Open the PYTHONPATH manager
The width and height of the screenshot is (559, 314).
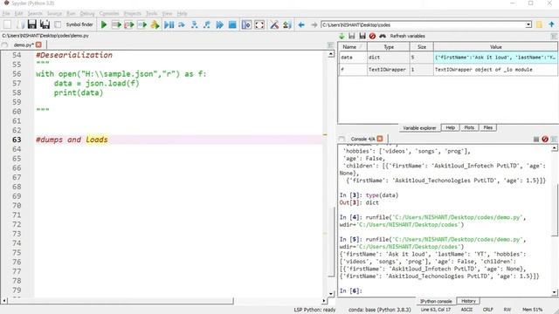pos(287,24)
